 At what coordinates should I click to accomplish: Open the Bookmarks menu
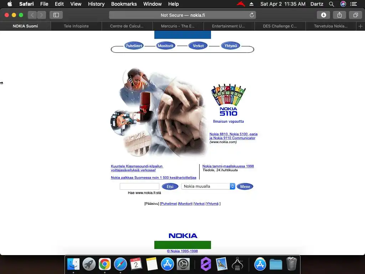pos(124,4)
